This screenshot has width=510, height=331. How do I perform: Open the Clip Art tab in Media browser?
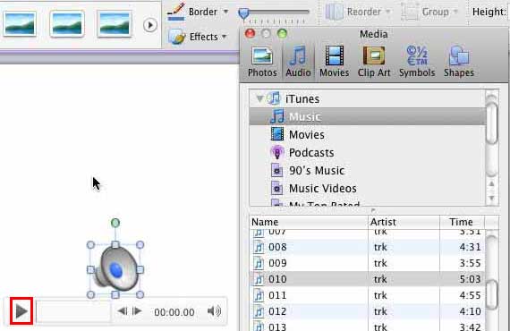click(x=374, y=62)
